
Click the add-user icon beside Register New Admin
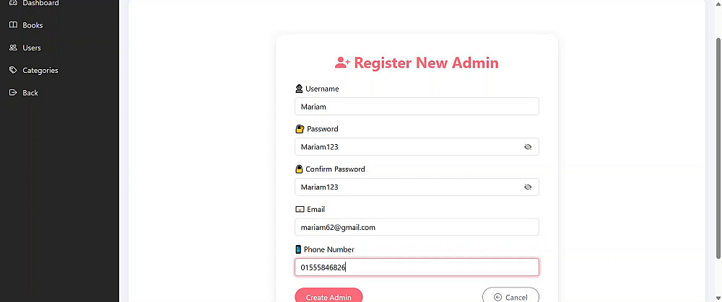click(342, 63)
